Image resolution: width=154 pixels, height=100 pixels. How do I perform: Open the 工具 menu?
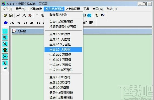pyautogui.click(x=86, y=9)
